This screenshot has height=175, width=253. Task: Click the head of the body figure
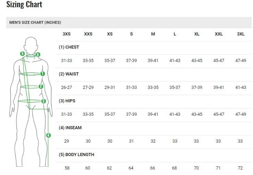coord(31,45)
